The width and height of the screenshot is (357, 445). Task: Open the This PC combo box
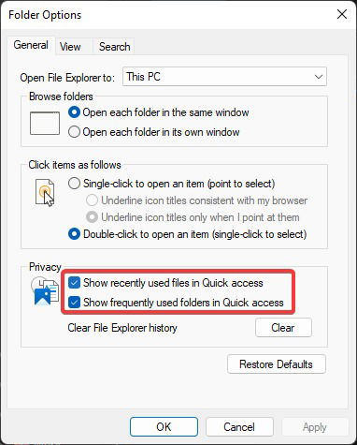(x=224, y=77)
